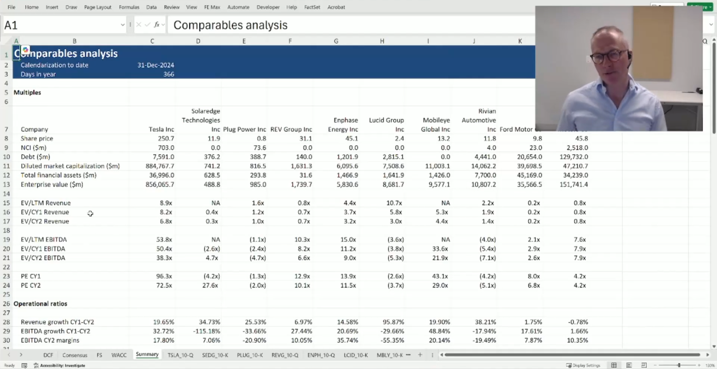Viewport: 717px width, 369px height.
Task: Select the Page Layout view icon
Action: click(x=629, y=365)
